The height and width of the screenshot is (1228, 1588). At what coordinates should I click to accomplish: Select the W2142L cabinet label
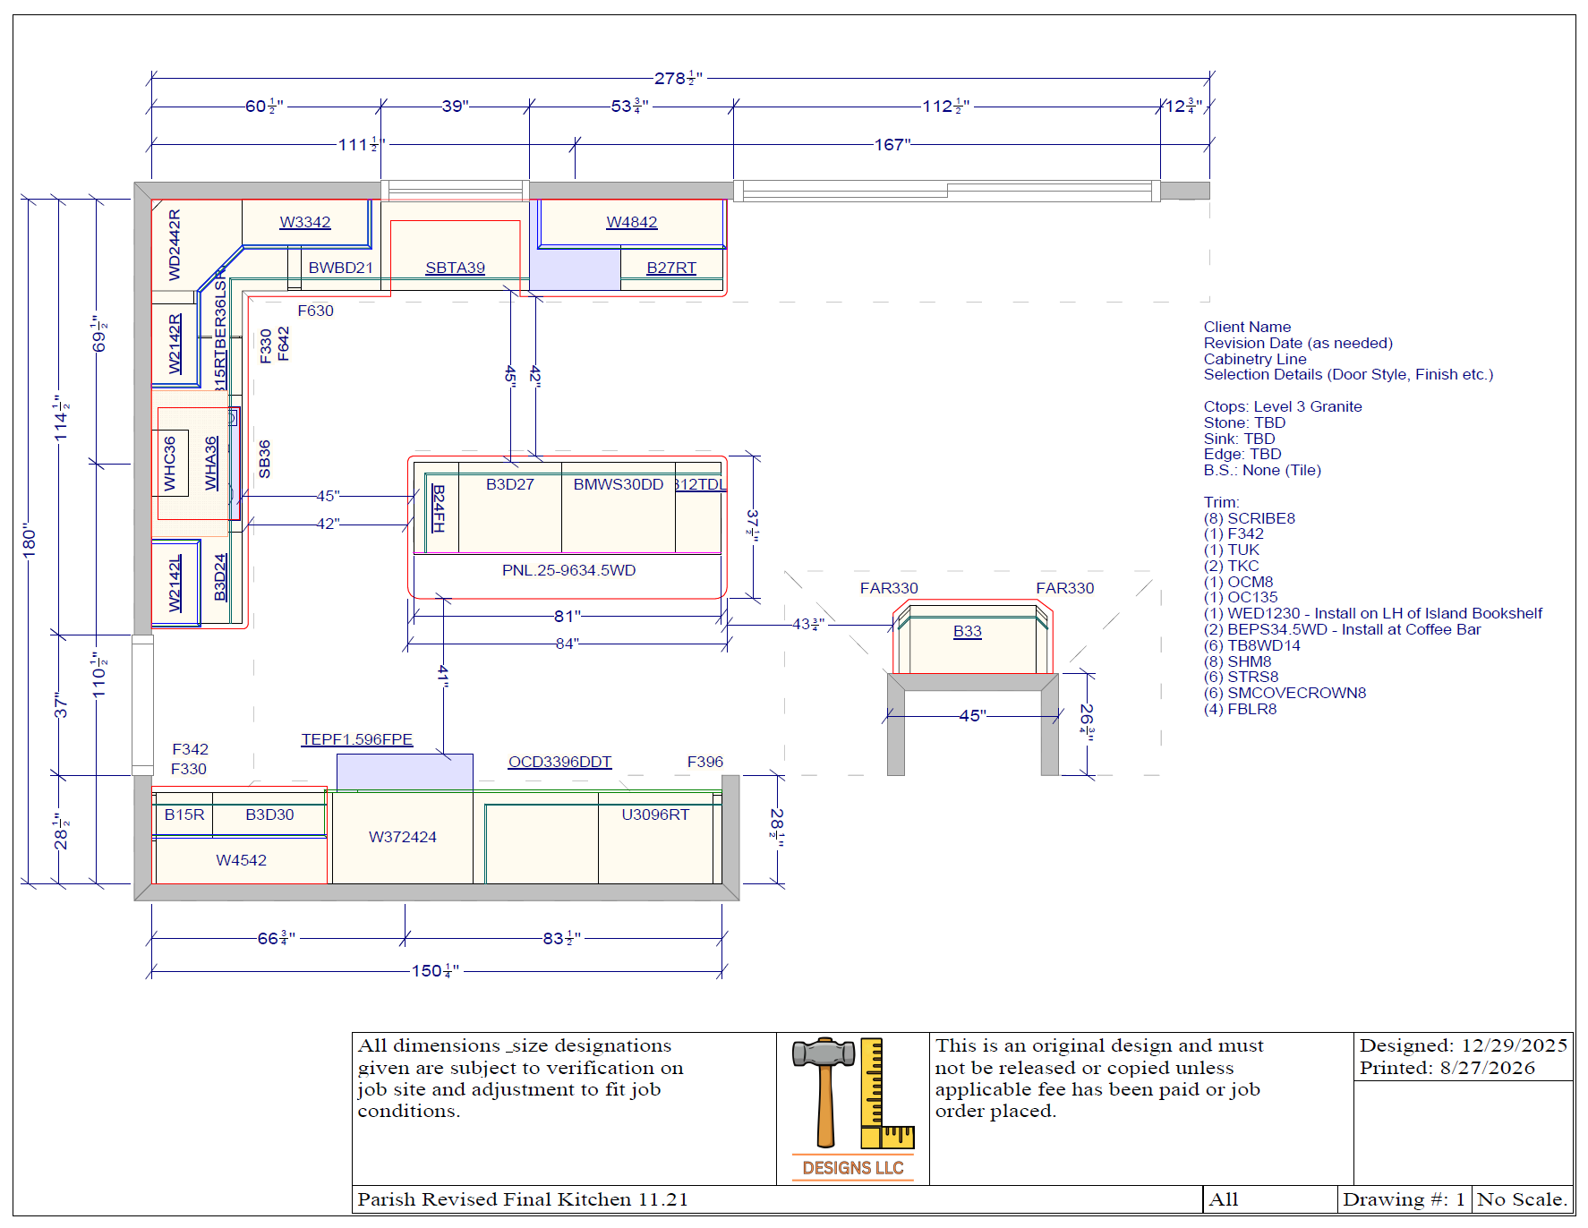pyautogui.click(x=175, y=584)
